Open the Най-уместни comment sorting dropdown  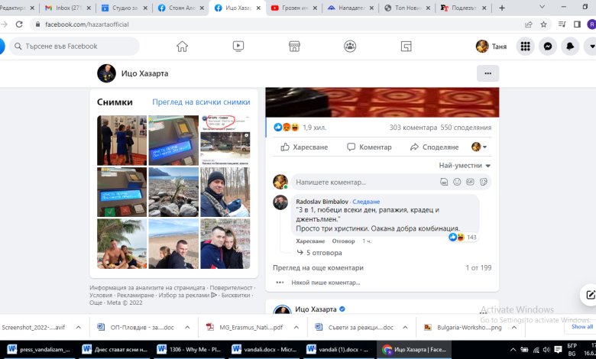click(x=465, y=166)
